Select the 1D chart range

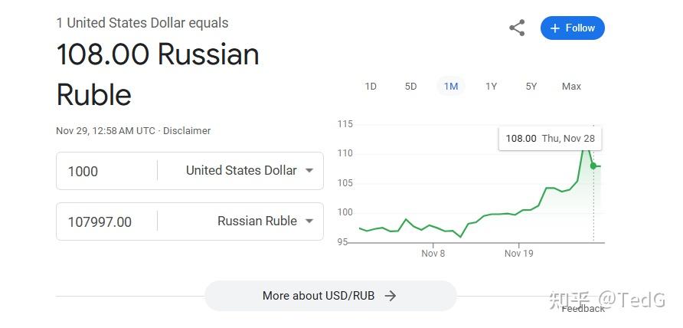371,87
